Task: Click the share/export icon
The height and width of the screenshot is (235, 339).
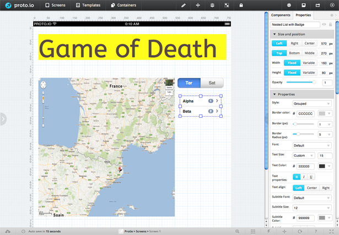Action: pos(318,5)
